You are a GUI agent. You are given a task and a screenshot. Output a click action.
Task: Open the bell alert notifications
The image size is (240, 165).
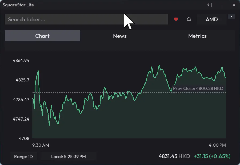189,19
